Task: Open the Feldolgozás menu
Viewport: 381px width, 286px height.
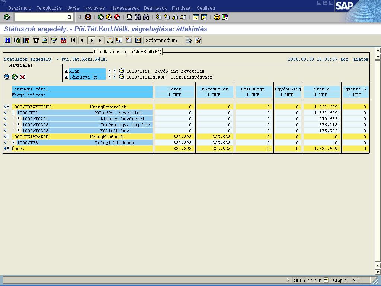Action: [49, 8]
